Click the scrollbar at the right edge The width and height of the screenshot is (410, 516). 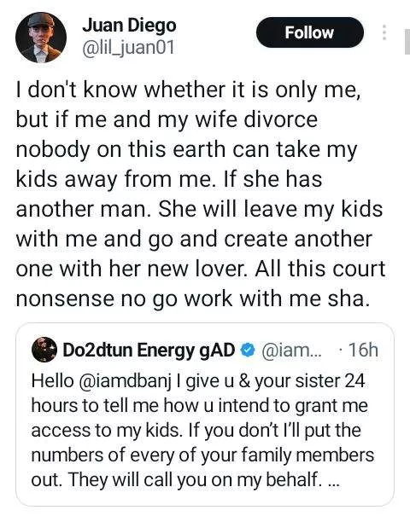407,41
